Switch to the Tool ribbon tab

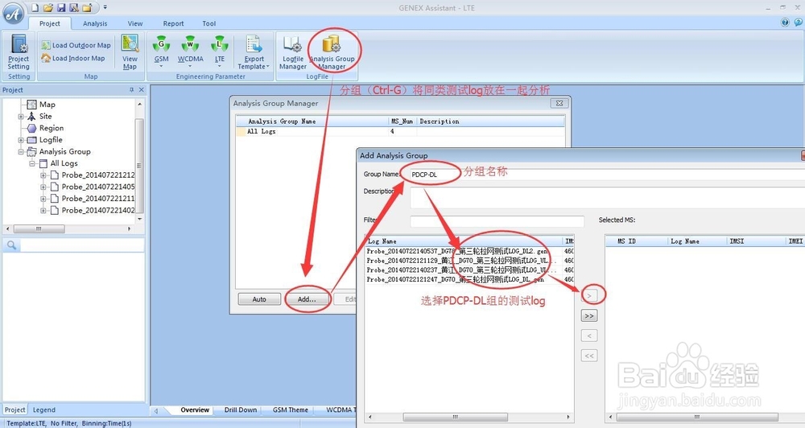[209, 23]
